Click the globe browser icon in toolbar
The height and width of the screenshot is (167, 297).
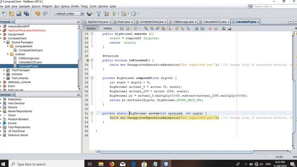[89, 13]
